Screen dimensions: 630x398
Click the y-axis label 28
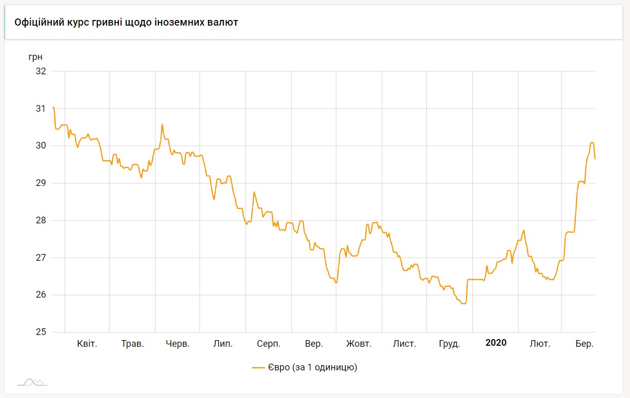click(41, 221)
